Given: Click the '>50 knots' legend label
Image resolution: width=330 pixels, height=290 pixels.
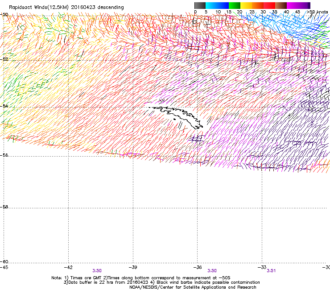Looking at the screenshot, I should point(317,12).
